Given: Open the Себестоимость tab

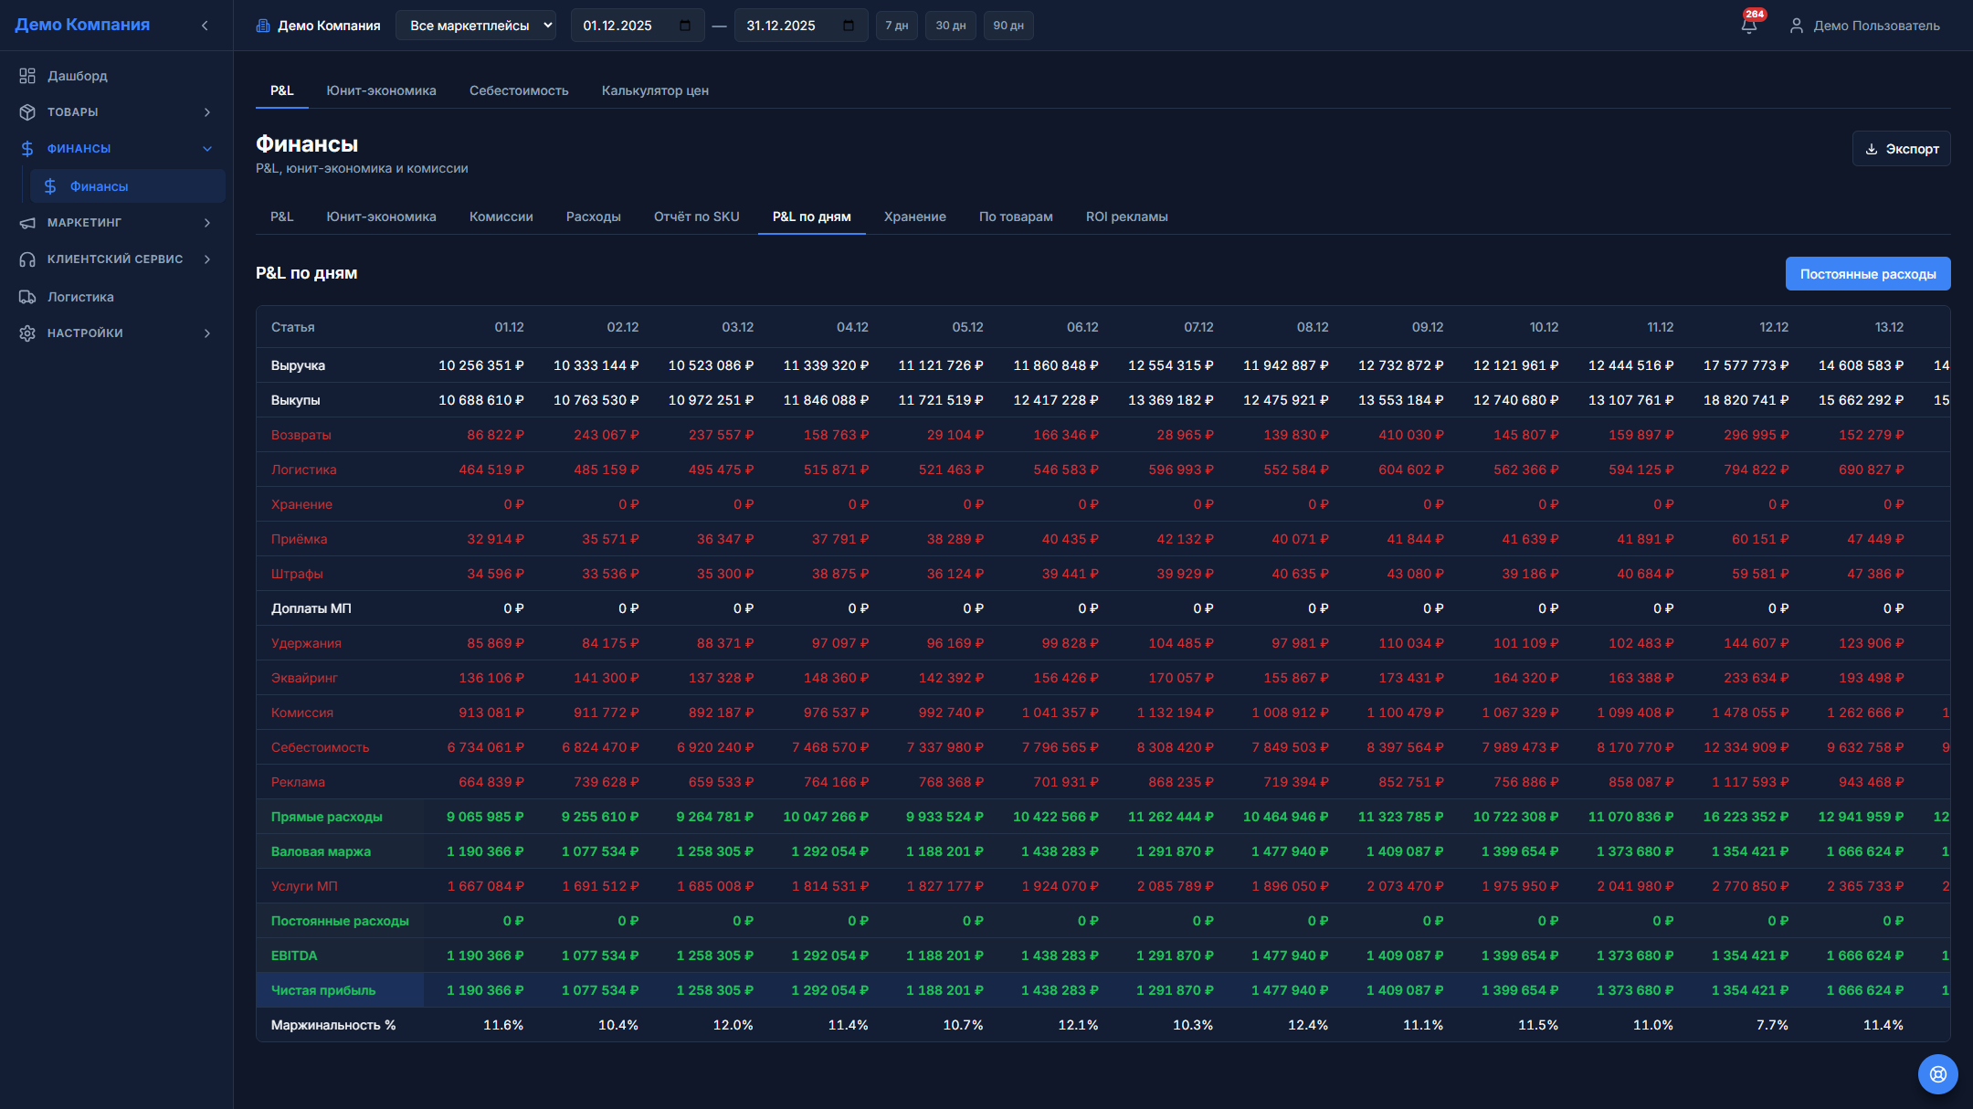Looking at the screenshot, I should coord(519,90).
